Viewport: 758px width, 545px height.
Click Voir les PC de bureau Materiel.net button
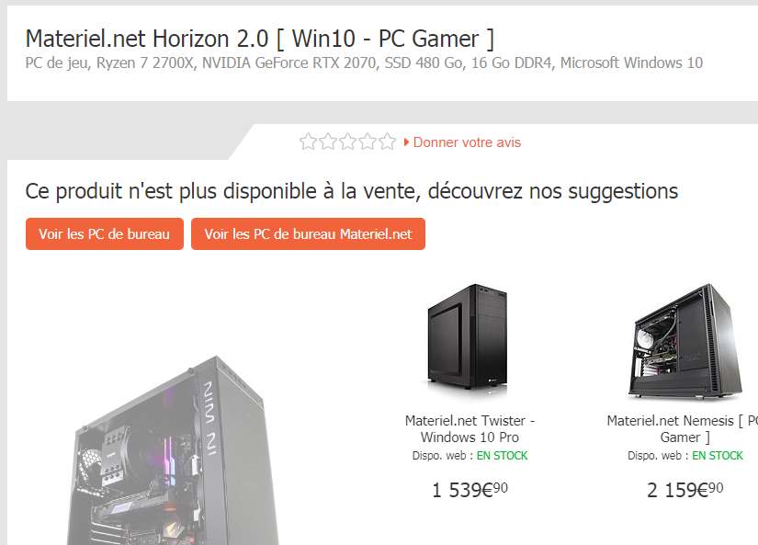[308, 234]
